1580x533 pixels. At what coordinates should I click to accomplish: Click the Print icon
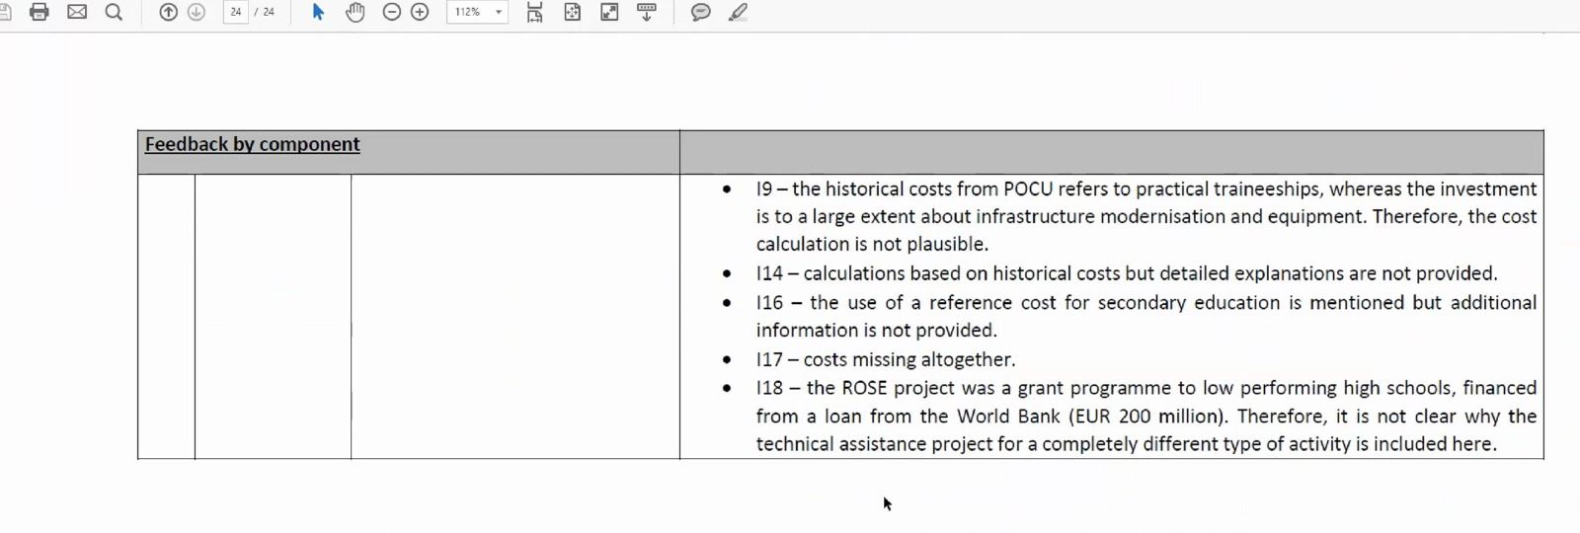pos(39,12)
